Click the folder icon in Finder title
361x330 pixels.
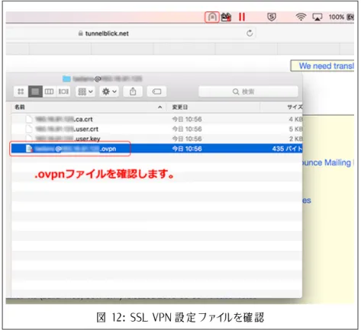(66, 78)
